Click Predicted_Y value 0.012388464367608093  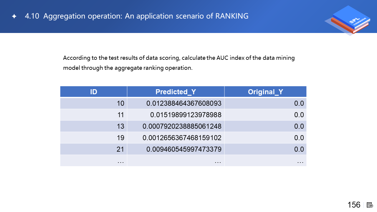click(x=184, y=103)
